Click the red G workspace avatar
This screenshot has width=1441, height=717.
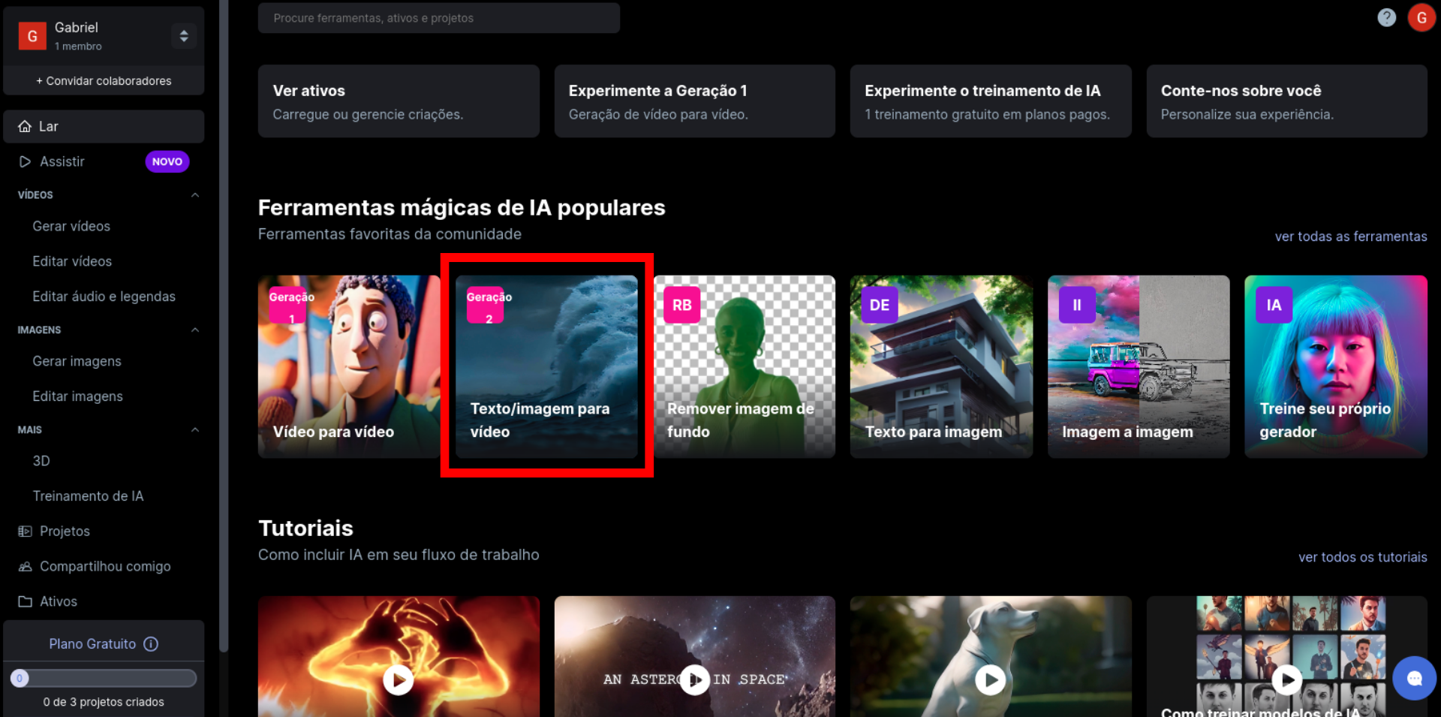[x=32, y=35]
